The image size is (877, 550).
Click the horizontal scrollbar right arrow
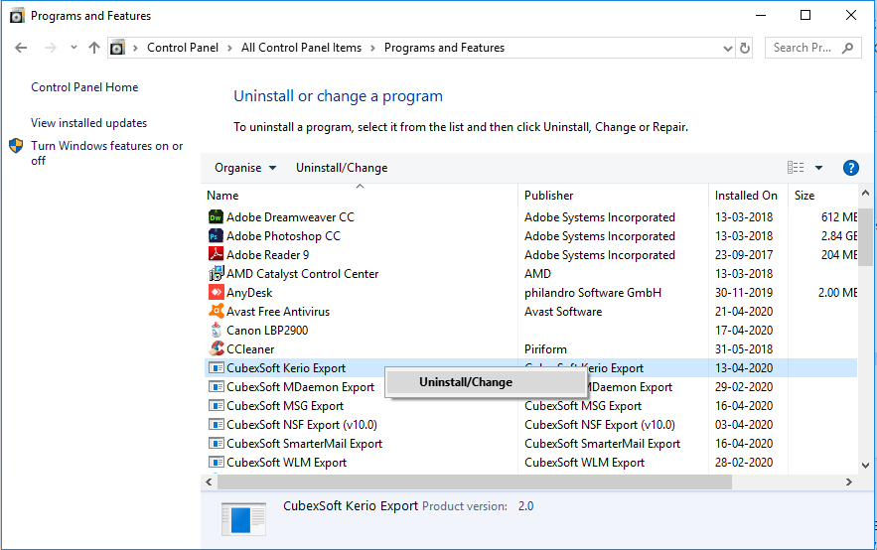(849, 481)
